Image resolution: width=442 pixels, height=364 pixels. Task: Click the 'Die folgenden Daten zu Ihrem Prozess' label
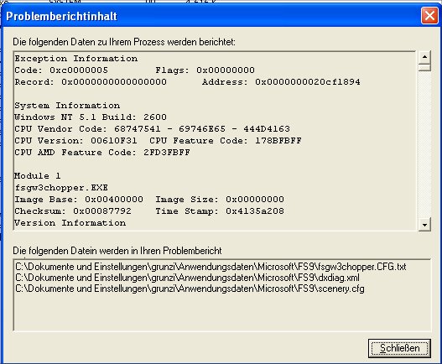[124, 42]
